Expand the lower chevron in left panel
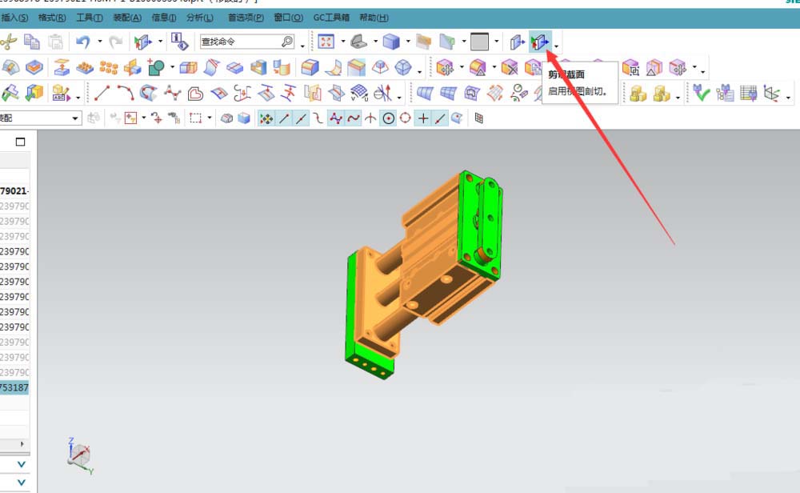The width and height of the screenshot is (800, 493). tap(22, 483)
